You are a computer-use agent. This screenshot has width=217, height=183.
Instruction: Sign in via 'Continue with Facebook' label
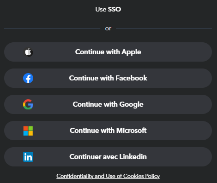point(108,78)
